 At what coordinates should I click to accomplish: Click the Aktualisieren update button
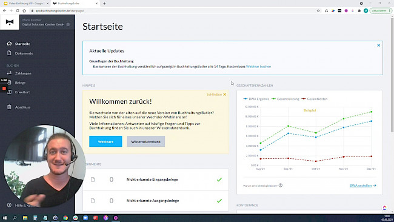click(x=381, y=11)
